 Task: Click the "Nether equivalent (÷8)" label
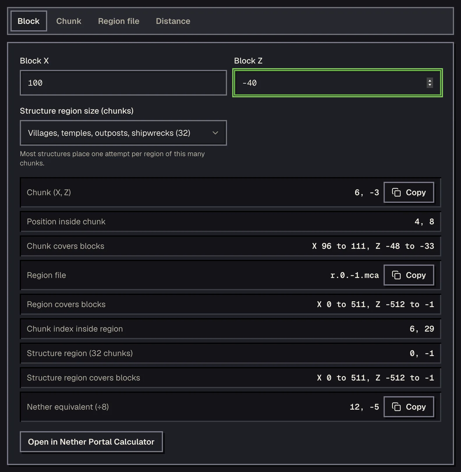(x=68, y=407)
